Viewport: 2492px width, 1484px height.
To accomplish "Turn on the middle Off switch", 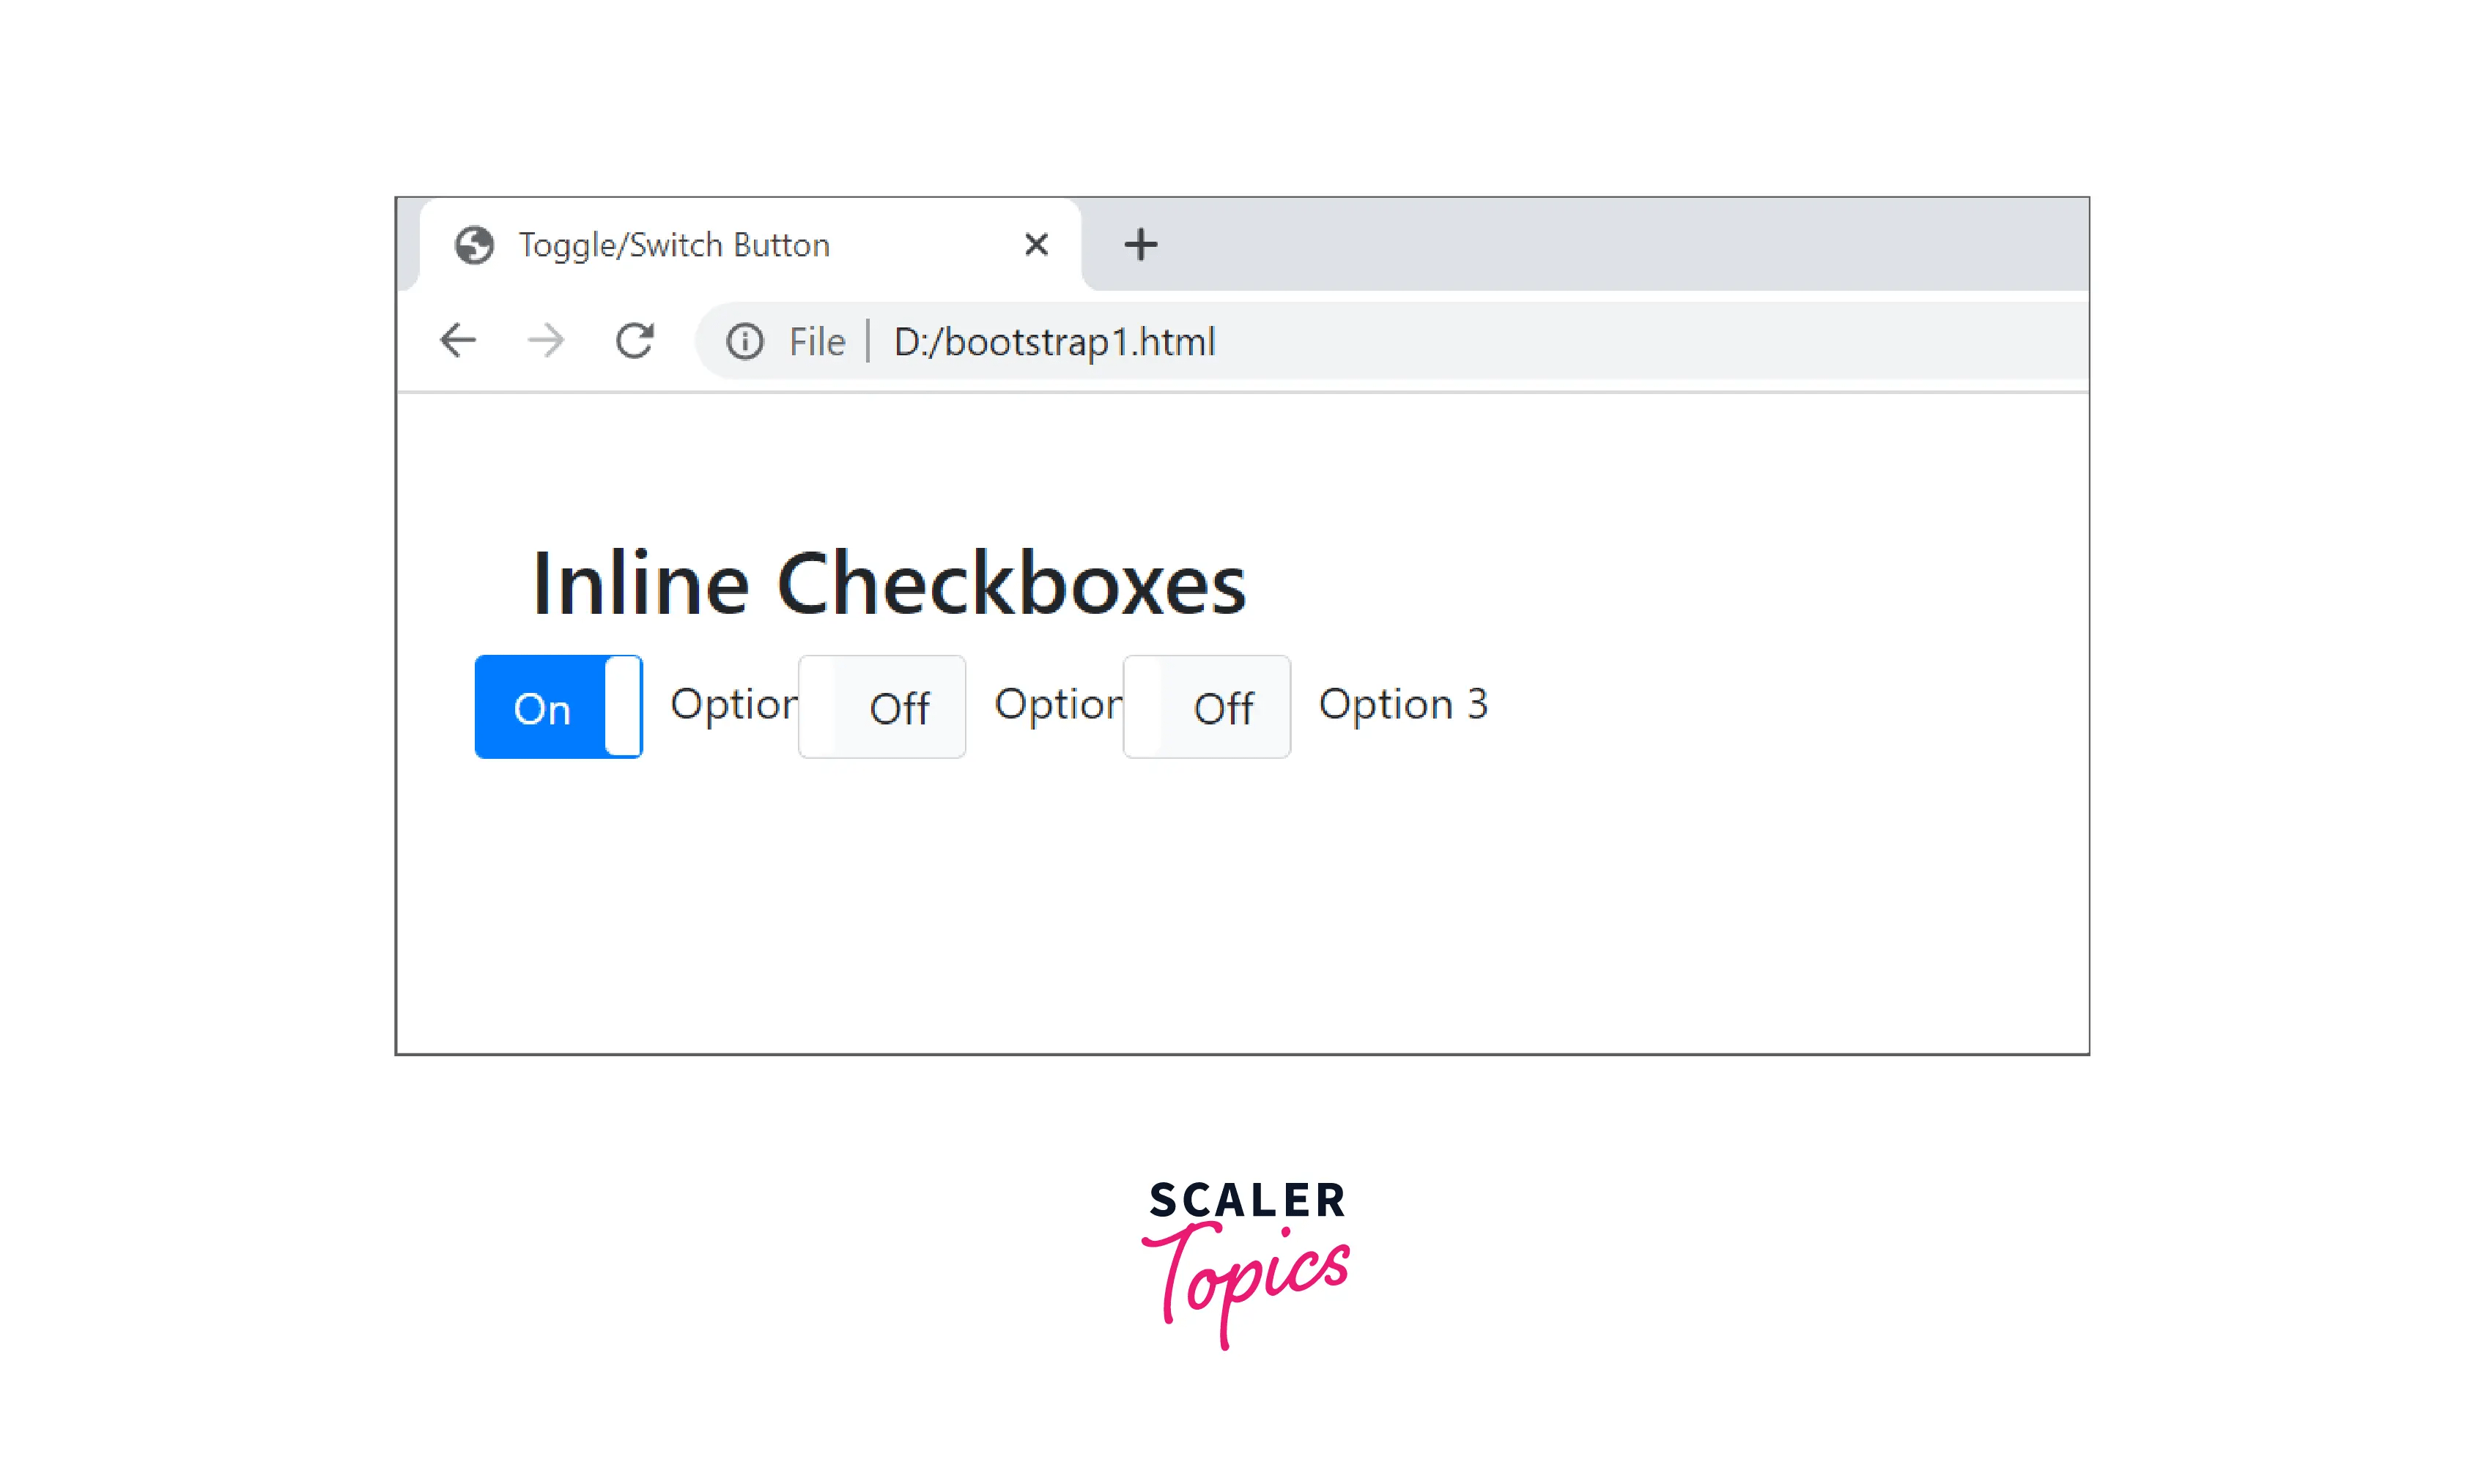I will coord(881,707).
